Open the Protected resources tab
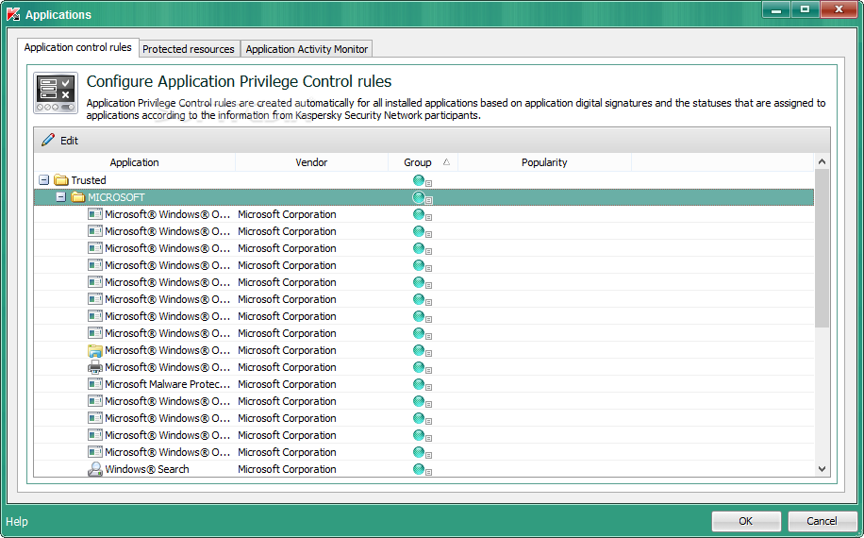 tap(189, 49)
